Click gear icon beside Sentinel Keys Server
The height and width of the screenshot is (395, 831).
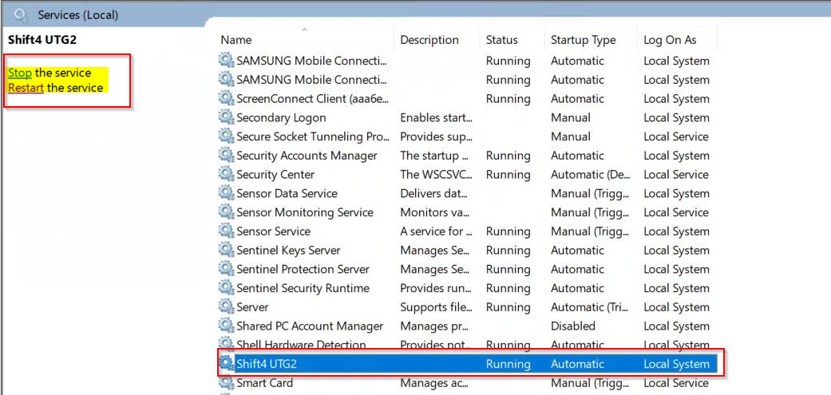coord(227,251)
